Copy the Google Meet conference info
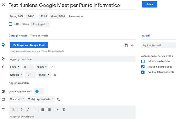 point(126,45)
